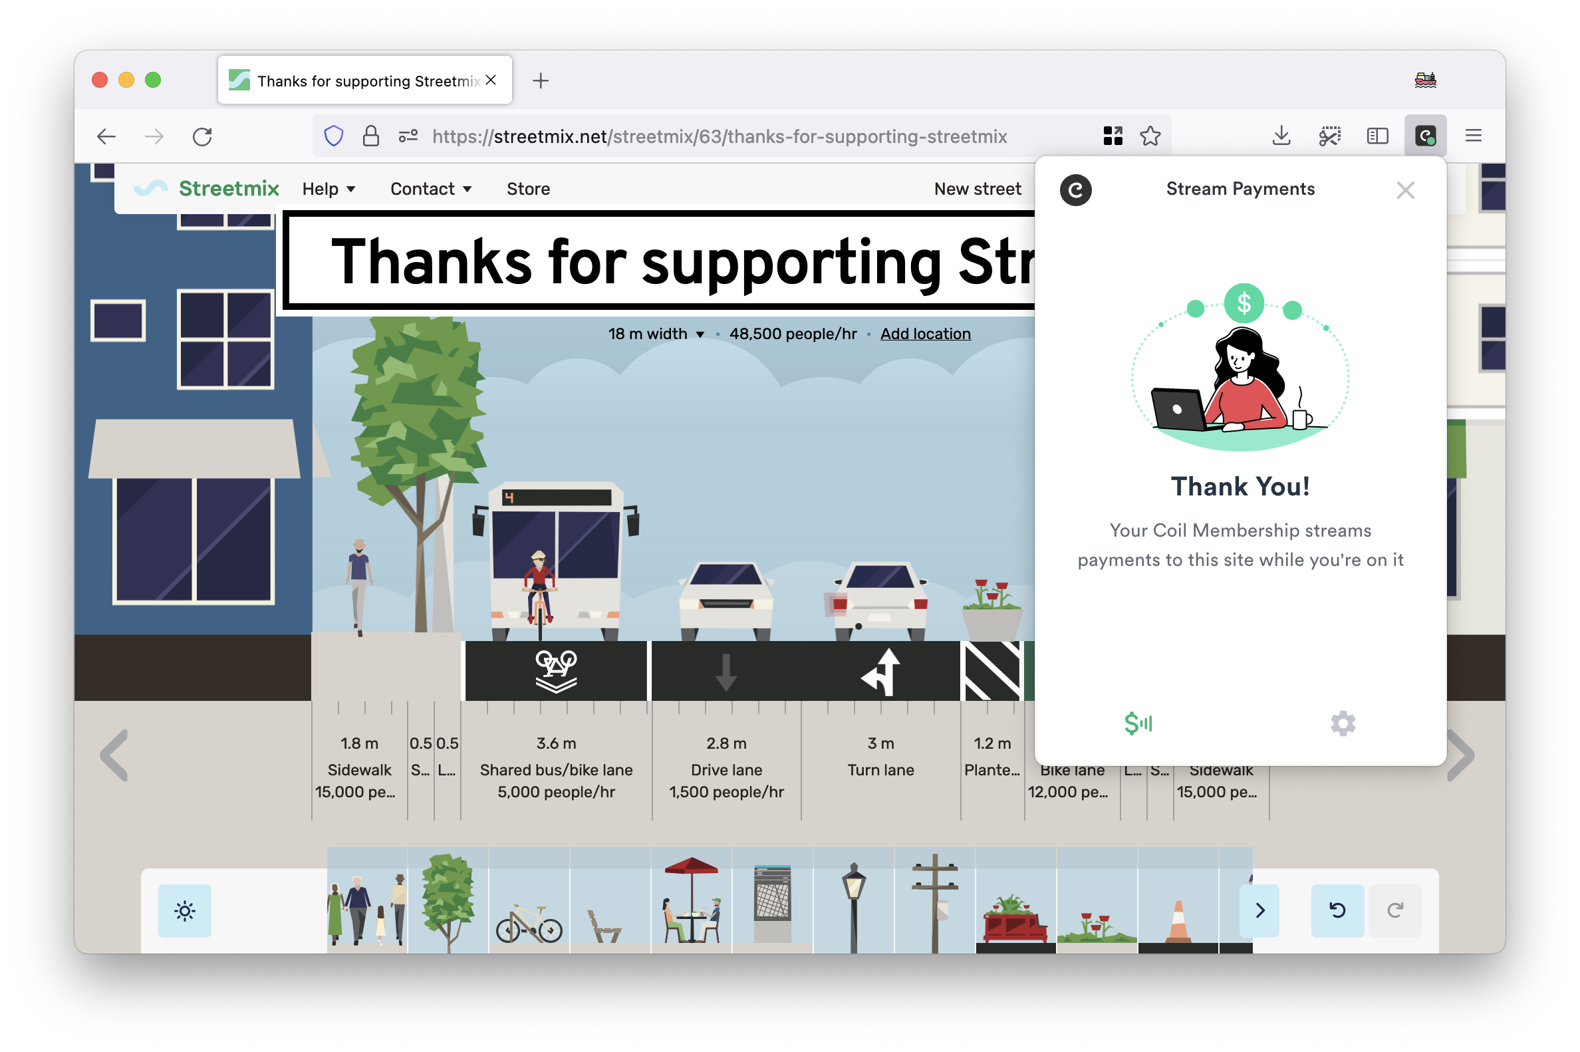Select the Store menu item
Image resolution: width=1580 pixels, height=1052 pixels.
point(527,189)
